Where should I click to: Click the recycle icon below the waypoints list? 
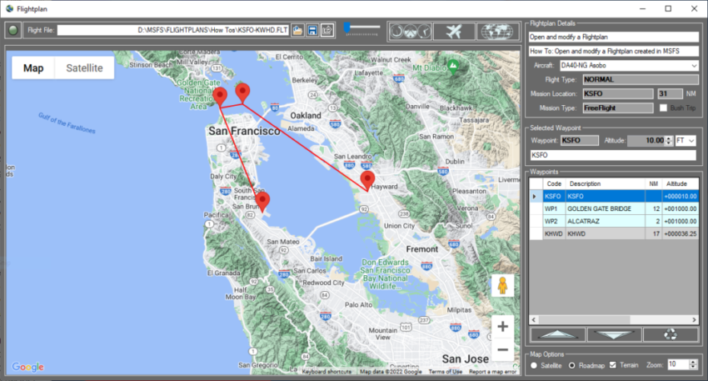671,334
